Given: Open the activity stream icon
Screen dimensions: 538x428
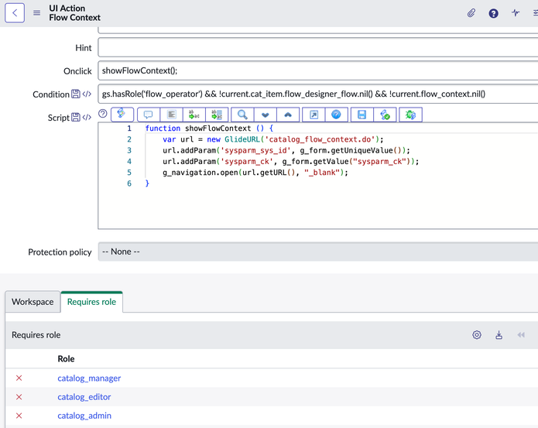Looking at the screenshot, I should [516, 13].
